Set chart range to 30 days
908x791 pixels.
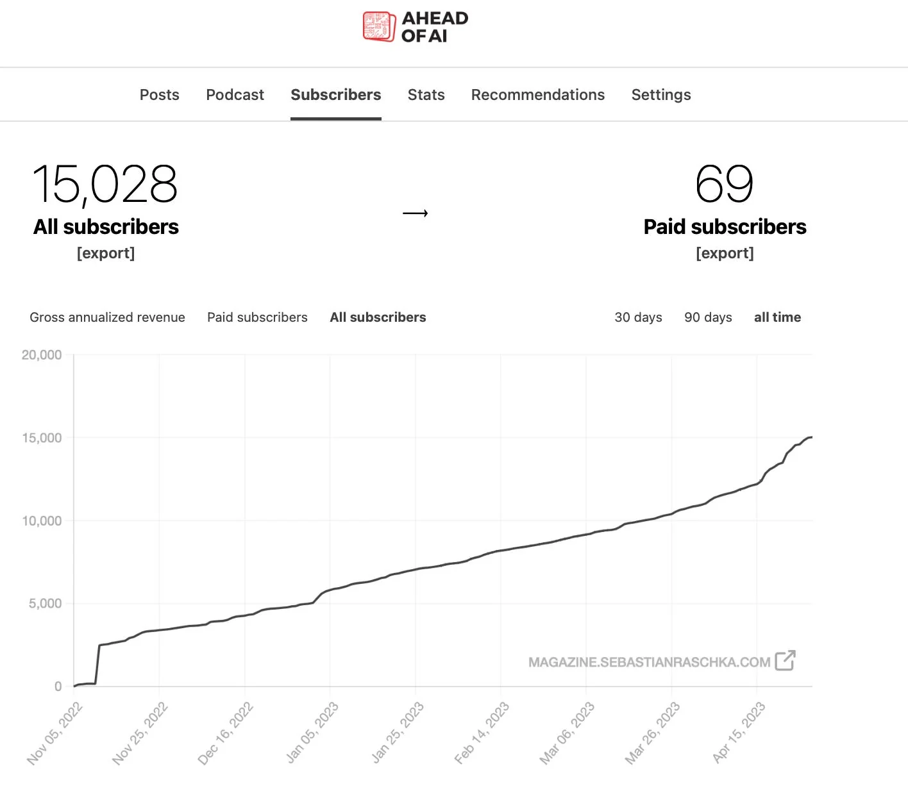tap(638, 317)
